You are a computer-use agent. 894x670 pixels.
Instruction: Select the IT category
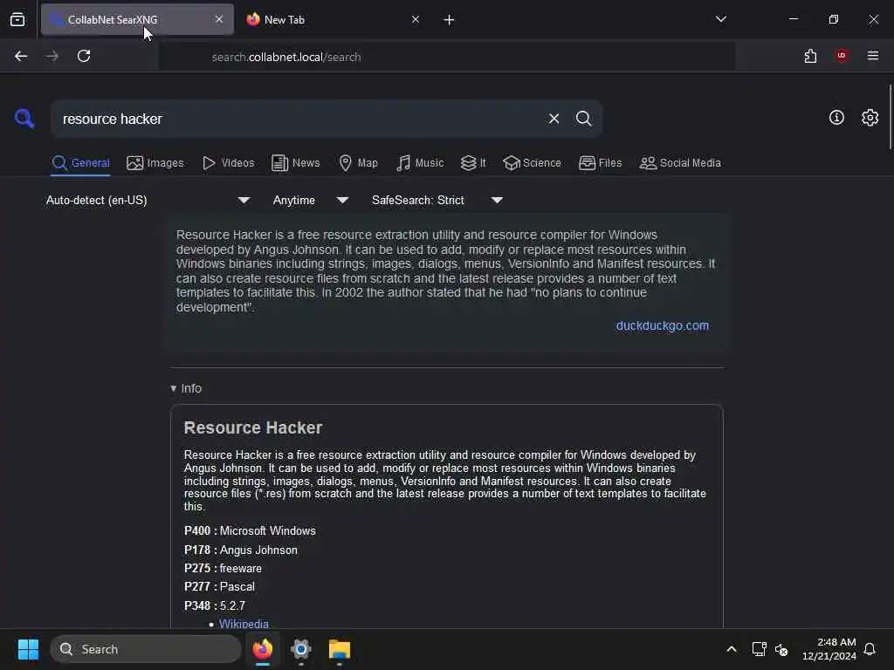(473, 163)
